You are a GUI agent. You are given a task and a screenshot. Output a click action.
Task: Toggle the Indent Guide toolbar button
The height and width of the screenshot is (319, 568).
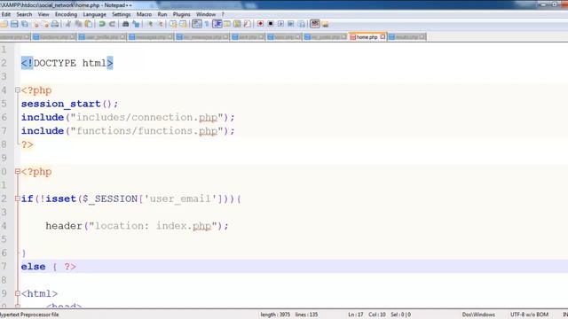point(217,24)
